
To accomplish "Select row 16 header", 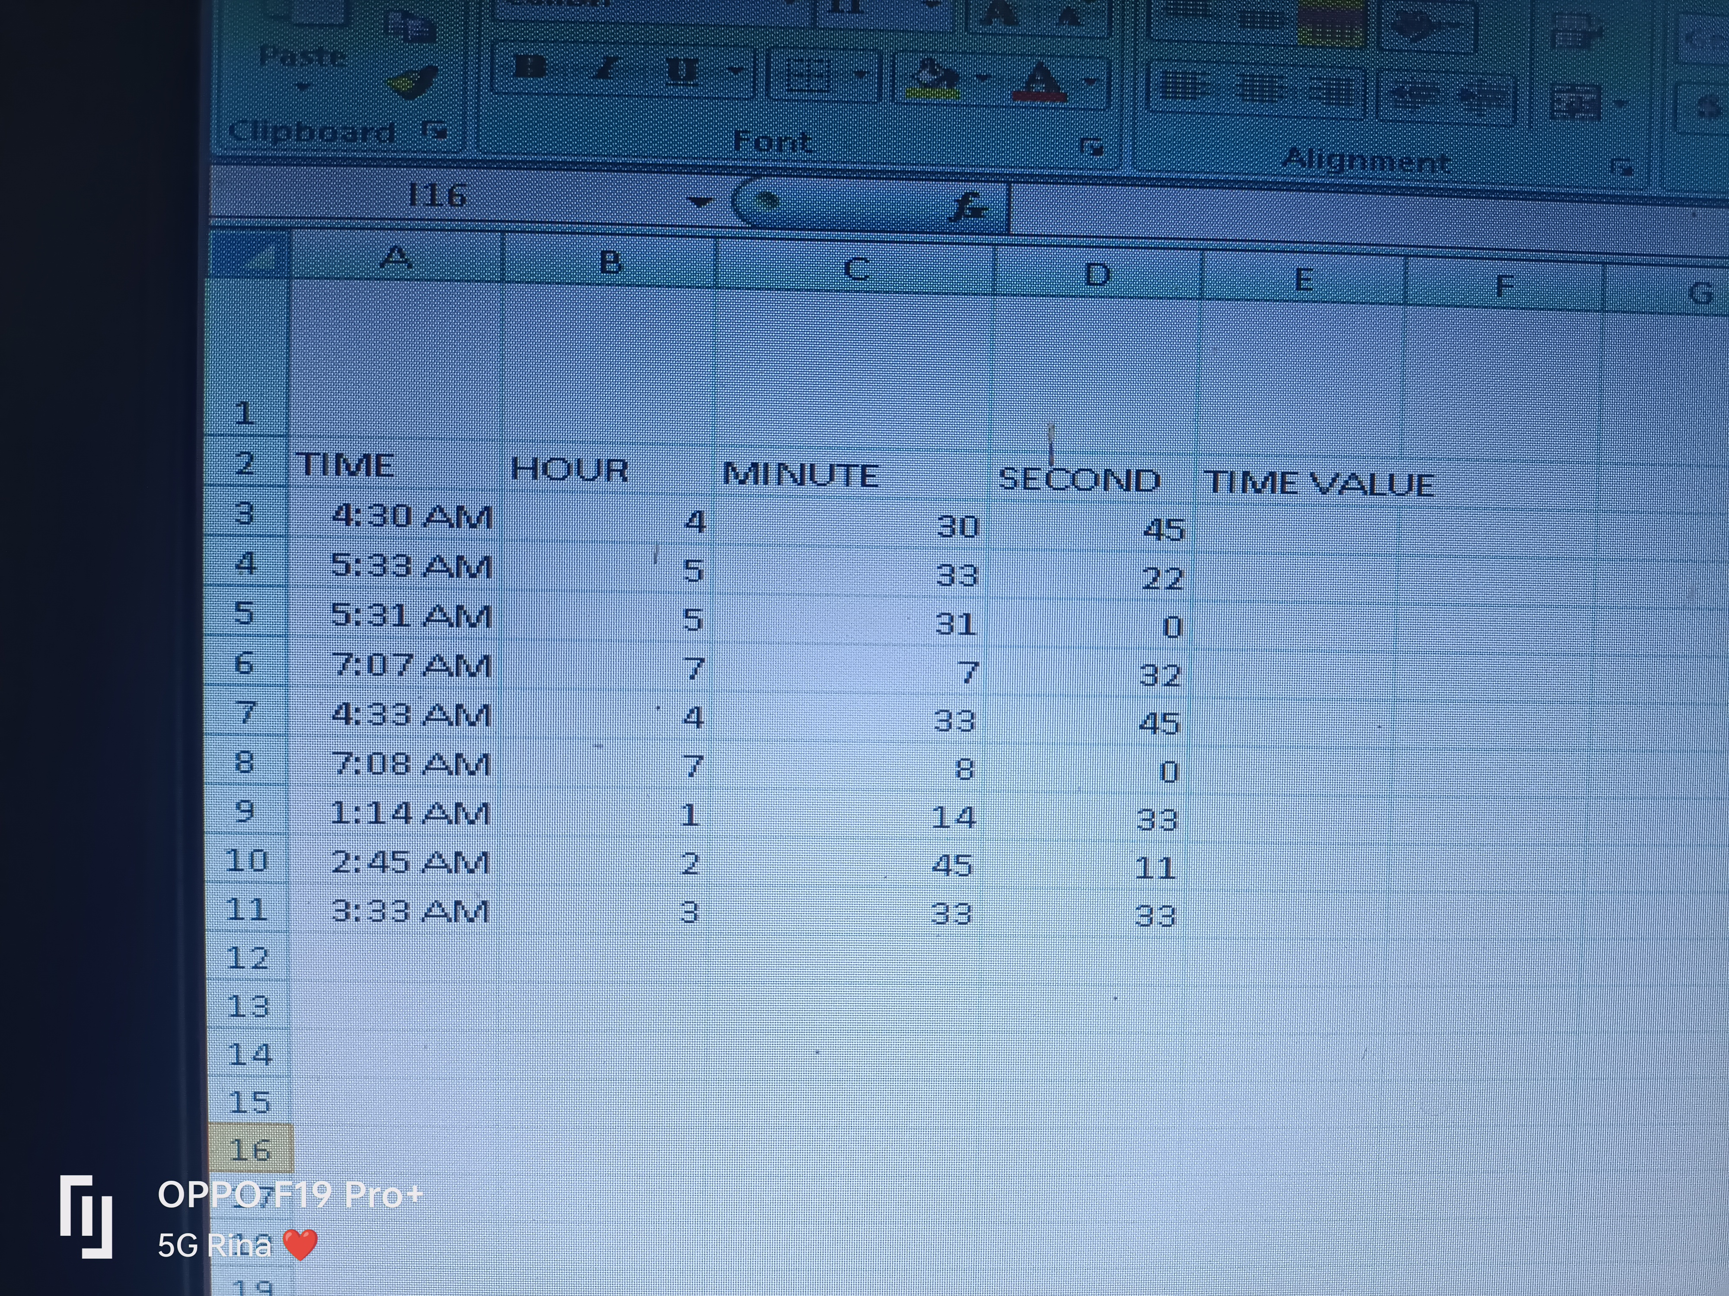I will (x=250, y=1150).
